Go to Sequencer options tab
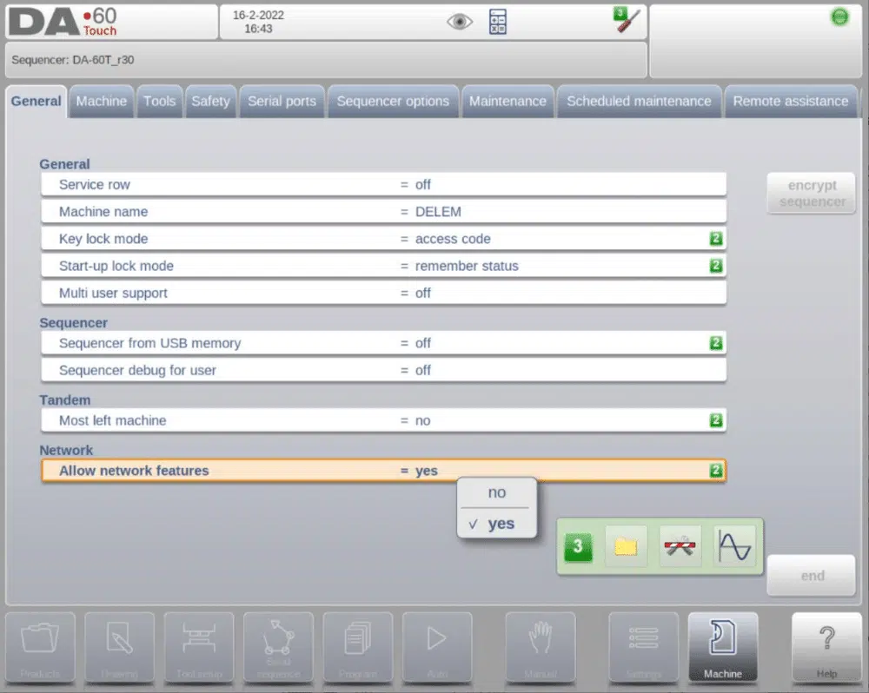869x693 pixels. click(x=393, y=102)
